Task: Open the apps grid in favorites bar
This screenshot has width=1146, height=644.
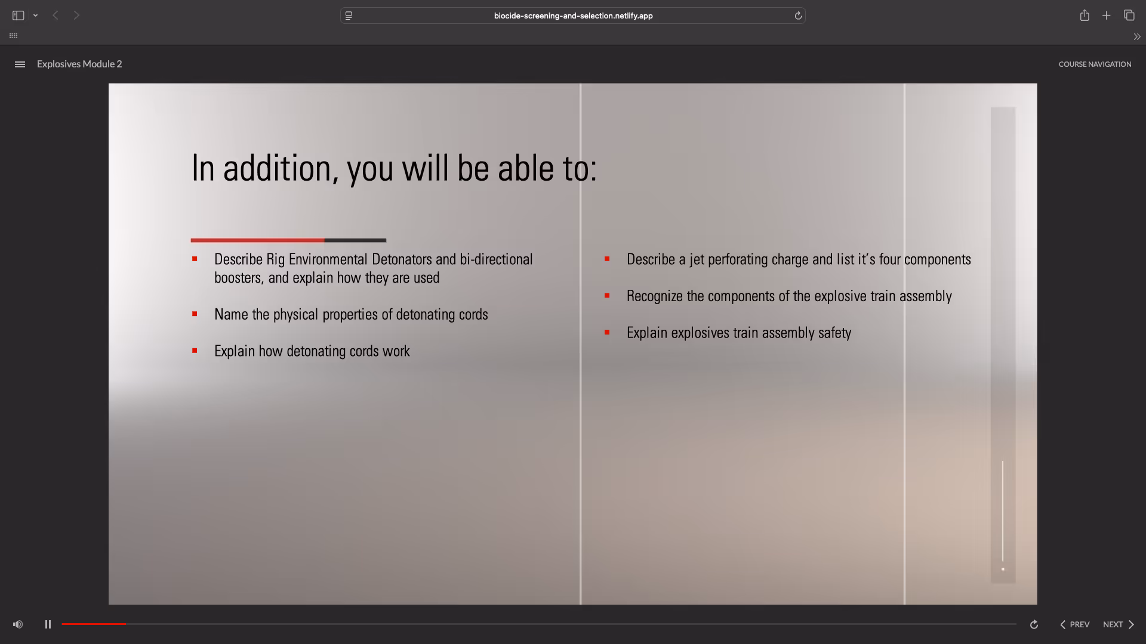Action: point(13,36)
